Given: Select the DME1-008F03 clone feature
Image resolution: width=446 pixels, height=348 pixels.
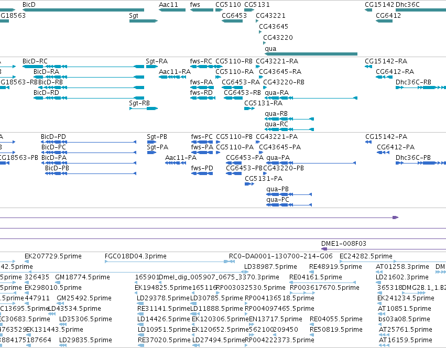Looking at the screenshot, I should click(x=384, y=249).
